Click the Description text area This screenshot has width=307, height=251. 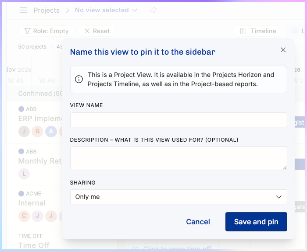click(x=178, y=158)
